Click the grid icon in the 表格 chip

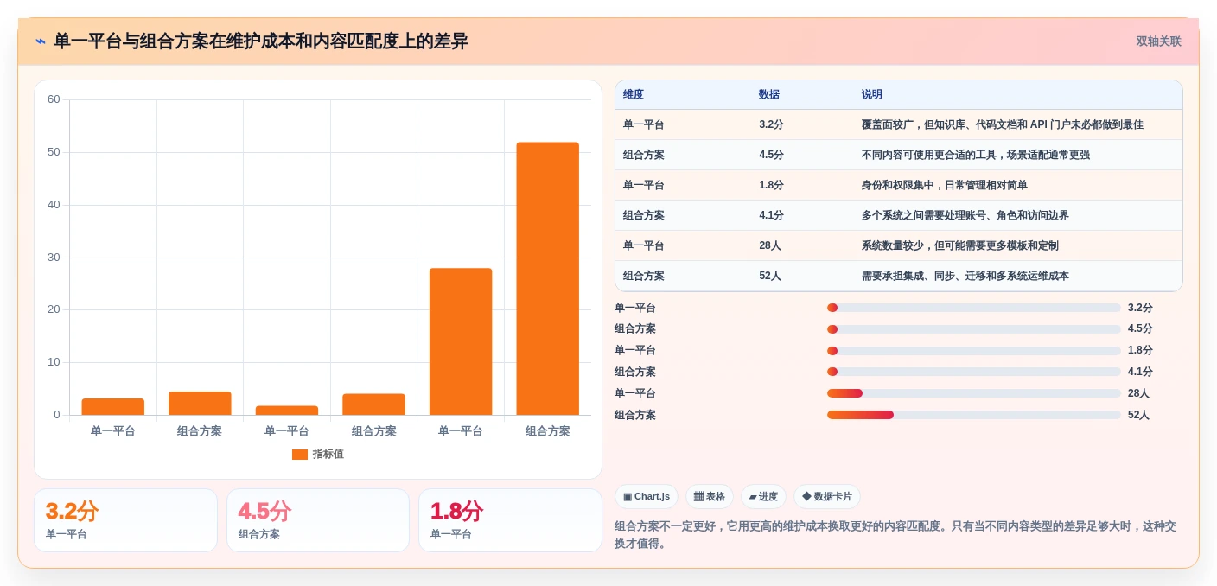[698, 497]
